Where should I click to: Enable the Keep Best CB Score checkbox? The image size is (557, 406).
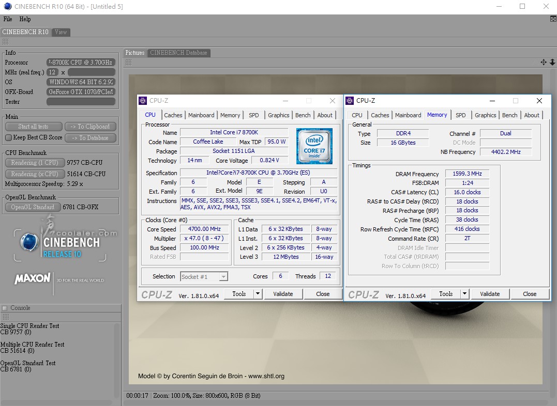(x=8, y=138)
